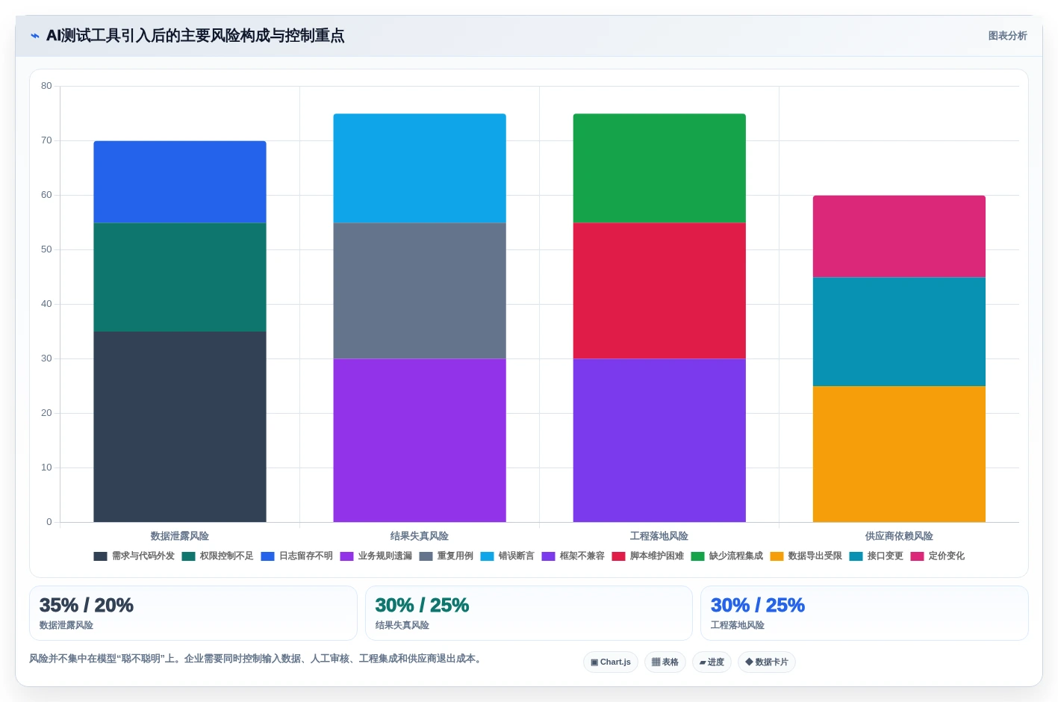Click the blue top segment of 数据泄露风险 bar
Screen dimensions: 1058x702
(x=180, y=181)
